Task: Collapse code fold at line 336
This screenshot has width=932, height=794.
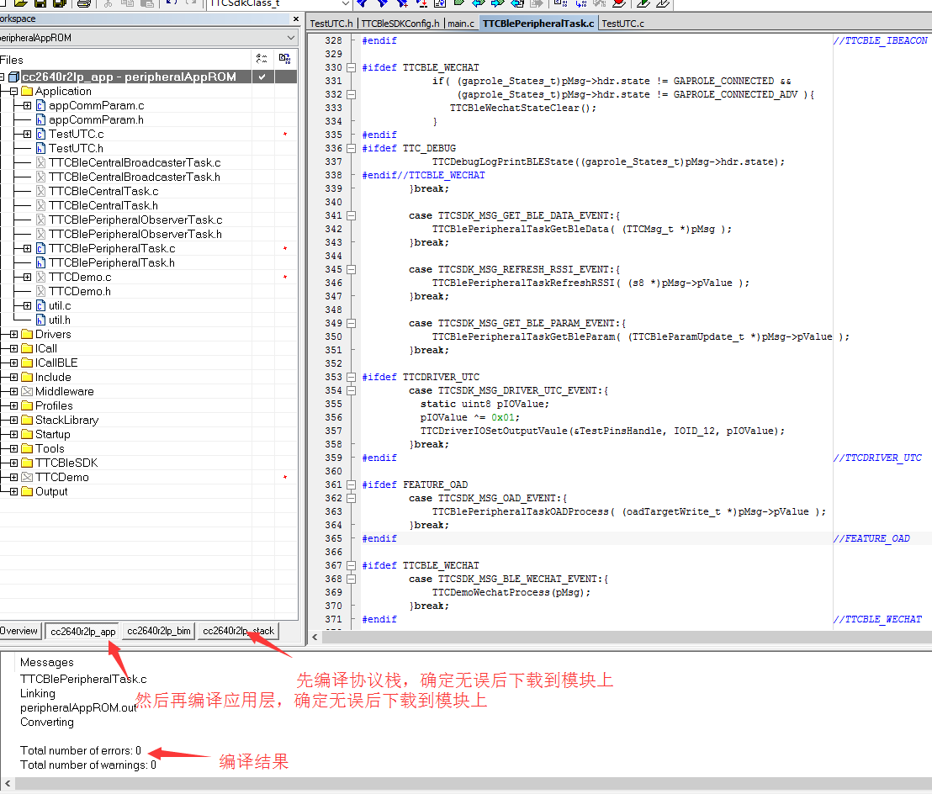Action: click(x=352, y=149)
